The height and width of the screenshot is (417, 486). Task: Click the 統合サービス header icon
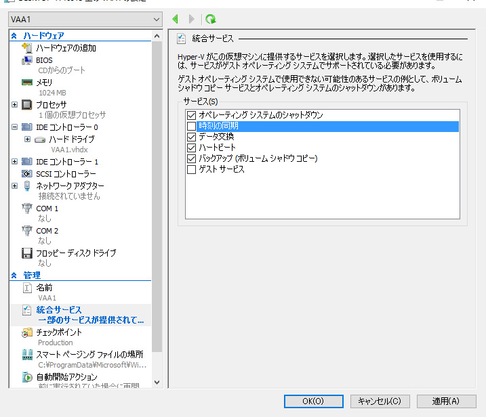(182, 39)
